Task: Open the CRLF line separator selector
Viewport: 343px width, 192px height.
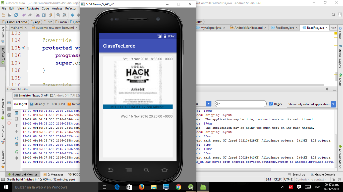Action: [278, 179]
